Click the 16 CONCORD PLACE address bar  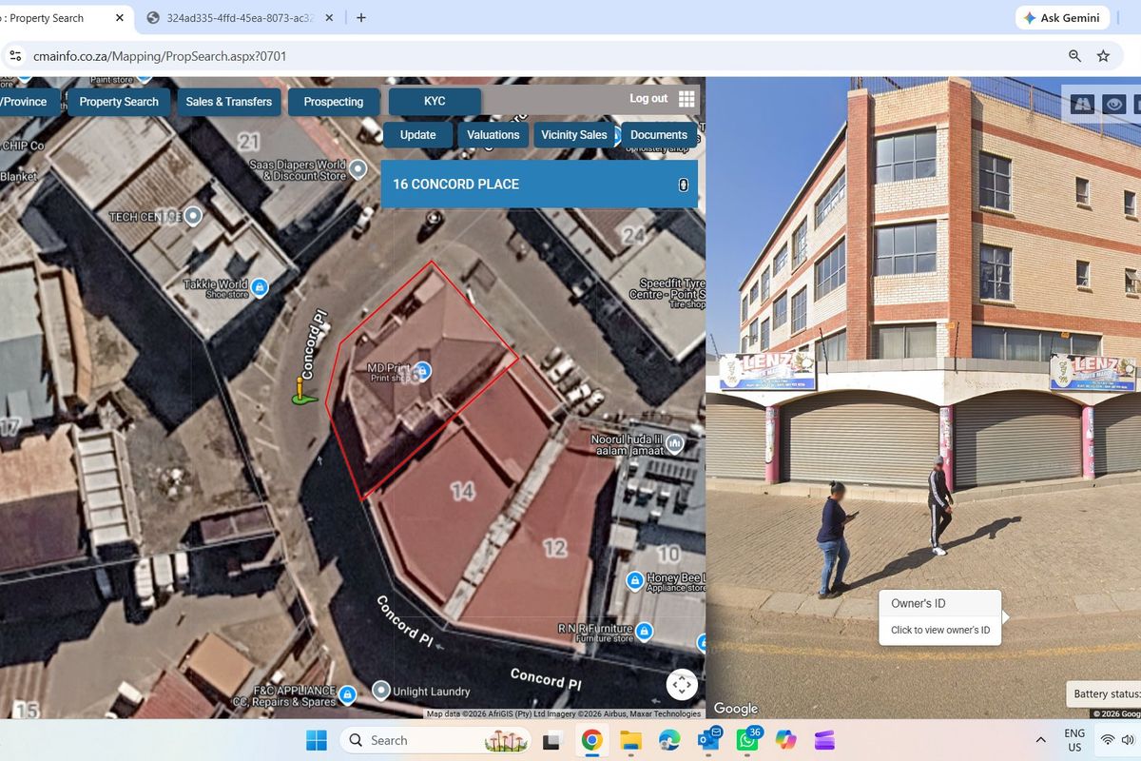[539, 185]
